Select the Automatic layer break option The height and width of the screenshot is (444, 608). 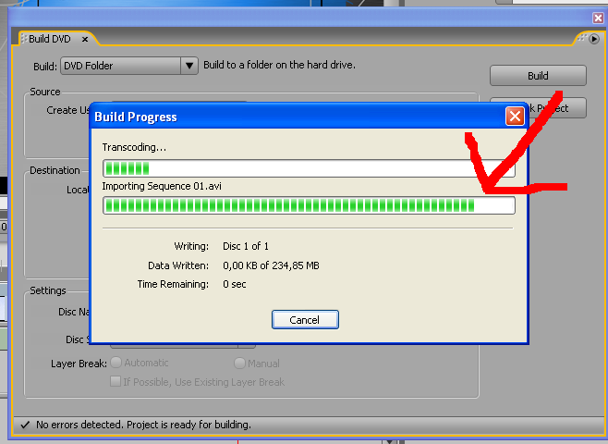point(116,363)
